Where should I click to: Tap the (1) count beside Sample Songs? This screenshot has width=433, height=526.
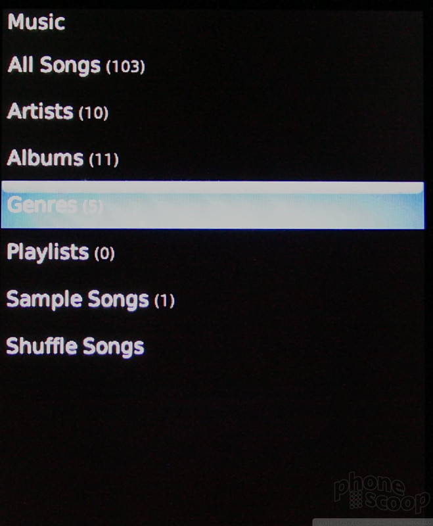point(164,300)
